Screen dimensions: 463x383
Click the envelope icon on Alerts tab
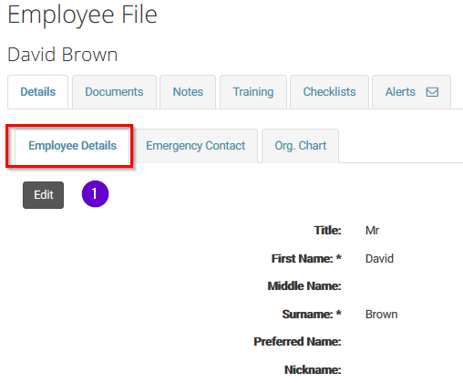click(432, 92)
